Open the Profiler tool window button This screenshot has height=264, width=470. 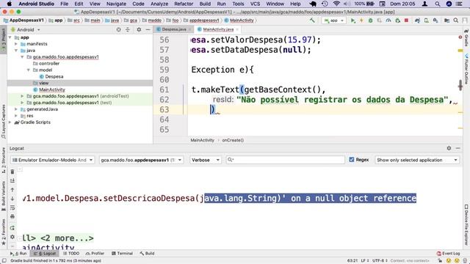click(95, 253)
